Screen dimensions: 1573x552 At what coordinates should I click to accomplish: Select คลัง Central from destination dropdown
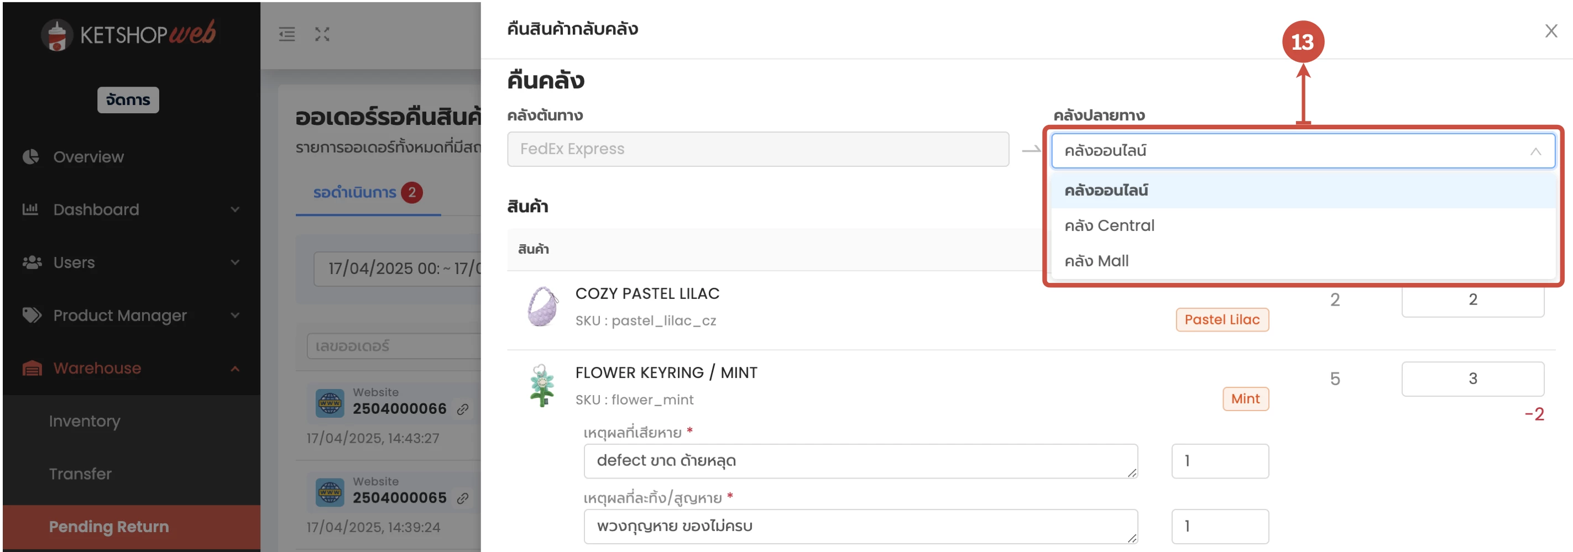click(1109, 225)
